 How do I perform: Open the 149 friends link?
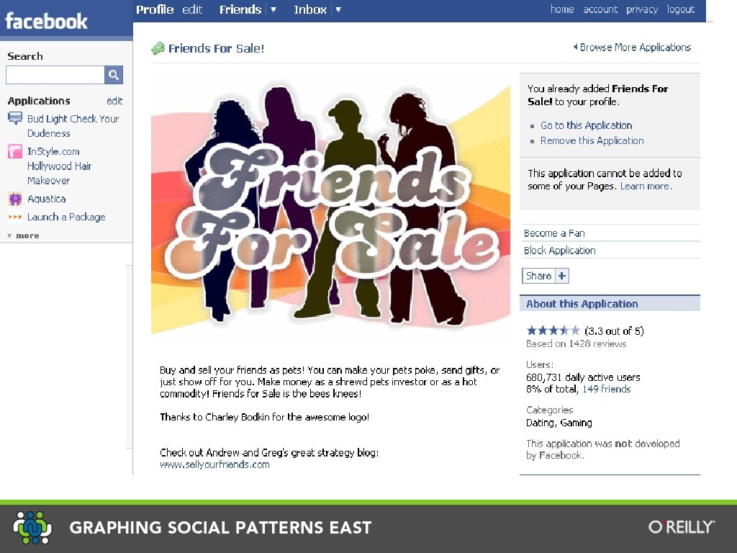(x=606, y=389)
